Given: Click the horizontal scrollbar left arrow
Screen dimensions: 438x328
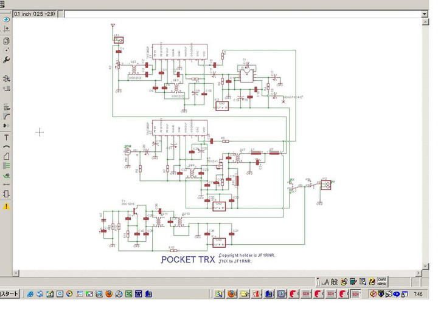Looking at the screenshot, I should [16, 273].
